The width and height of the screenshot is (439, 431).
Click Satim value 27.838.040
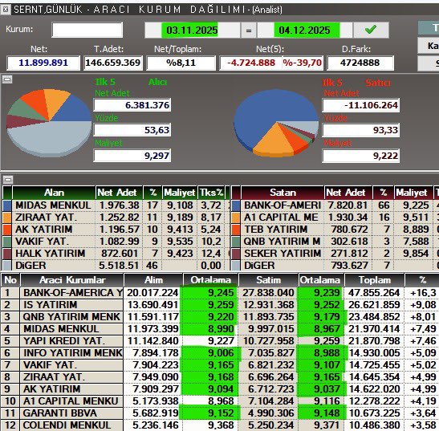pos(268,293)
